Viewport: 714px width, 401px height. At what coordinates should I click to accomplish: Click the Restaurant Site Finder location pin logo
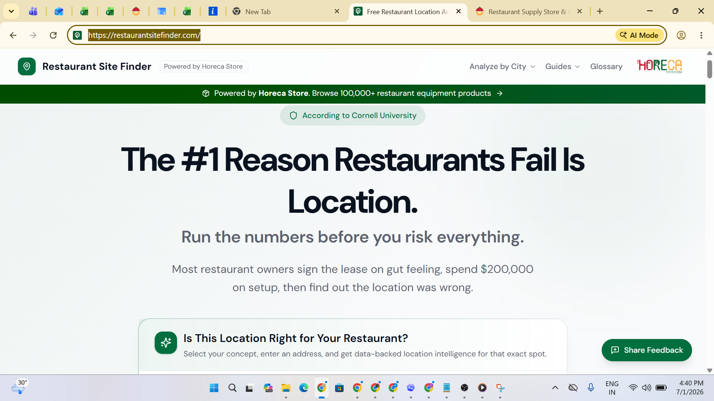click(27, 66)
